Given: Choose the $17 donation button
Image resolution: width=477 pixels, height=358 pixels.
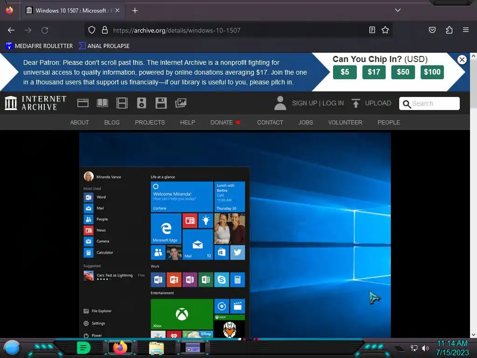Looking at the screenshot, I should click(x=374, y=72).
